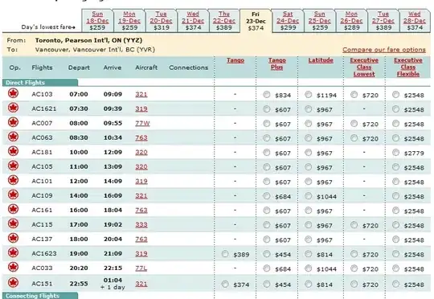Select the $720 Executive Lowest fare on AC115
This screenshot has width=434, height=299.
coord(354,225)
